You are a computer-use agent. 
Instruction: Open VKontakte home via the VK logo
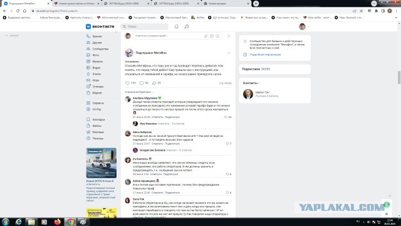[x=100, y=26]
